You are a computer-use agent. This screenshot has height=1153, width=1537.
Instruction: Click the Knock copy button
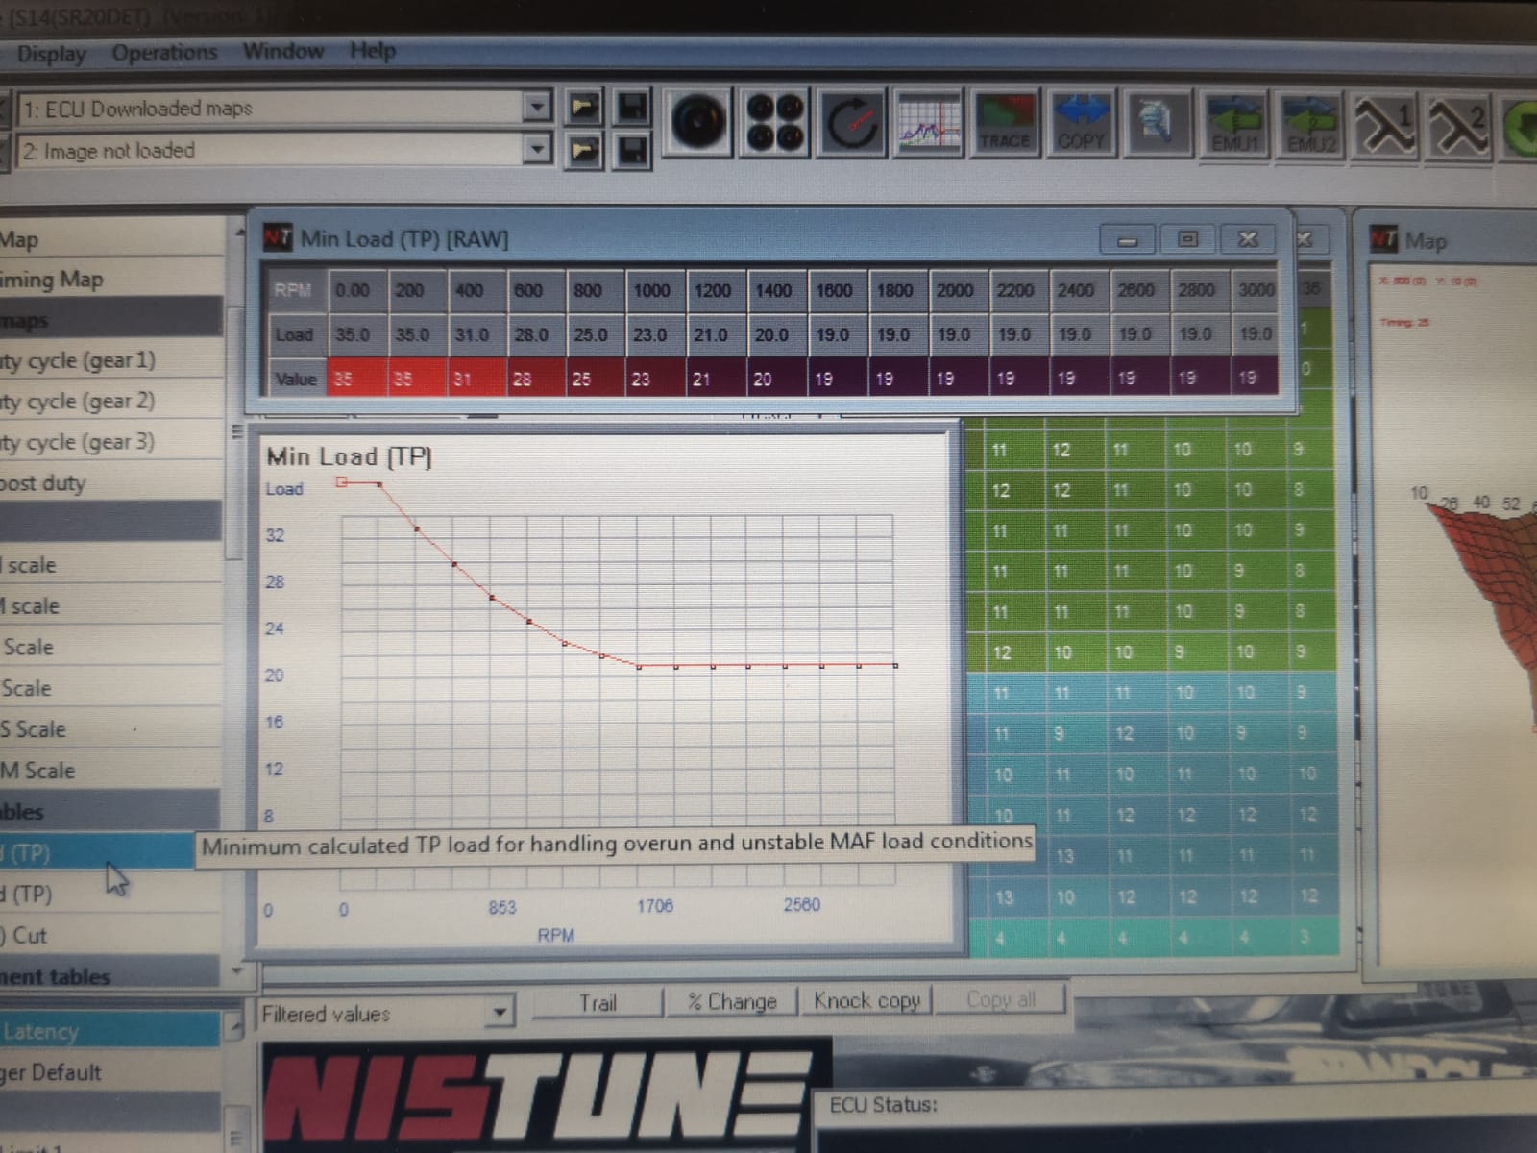(x=866, y=1000)
